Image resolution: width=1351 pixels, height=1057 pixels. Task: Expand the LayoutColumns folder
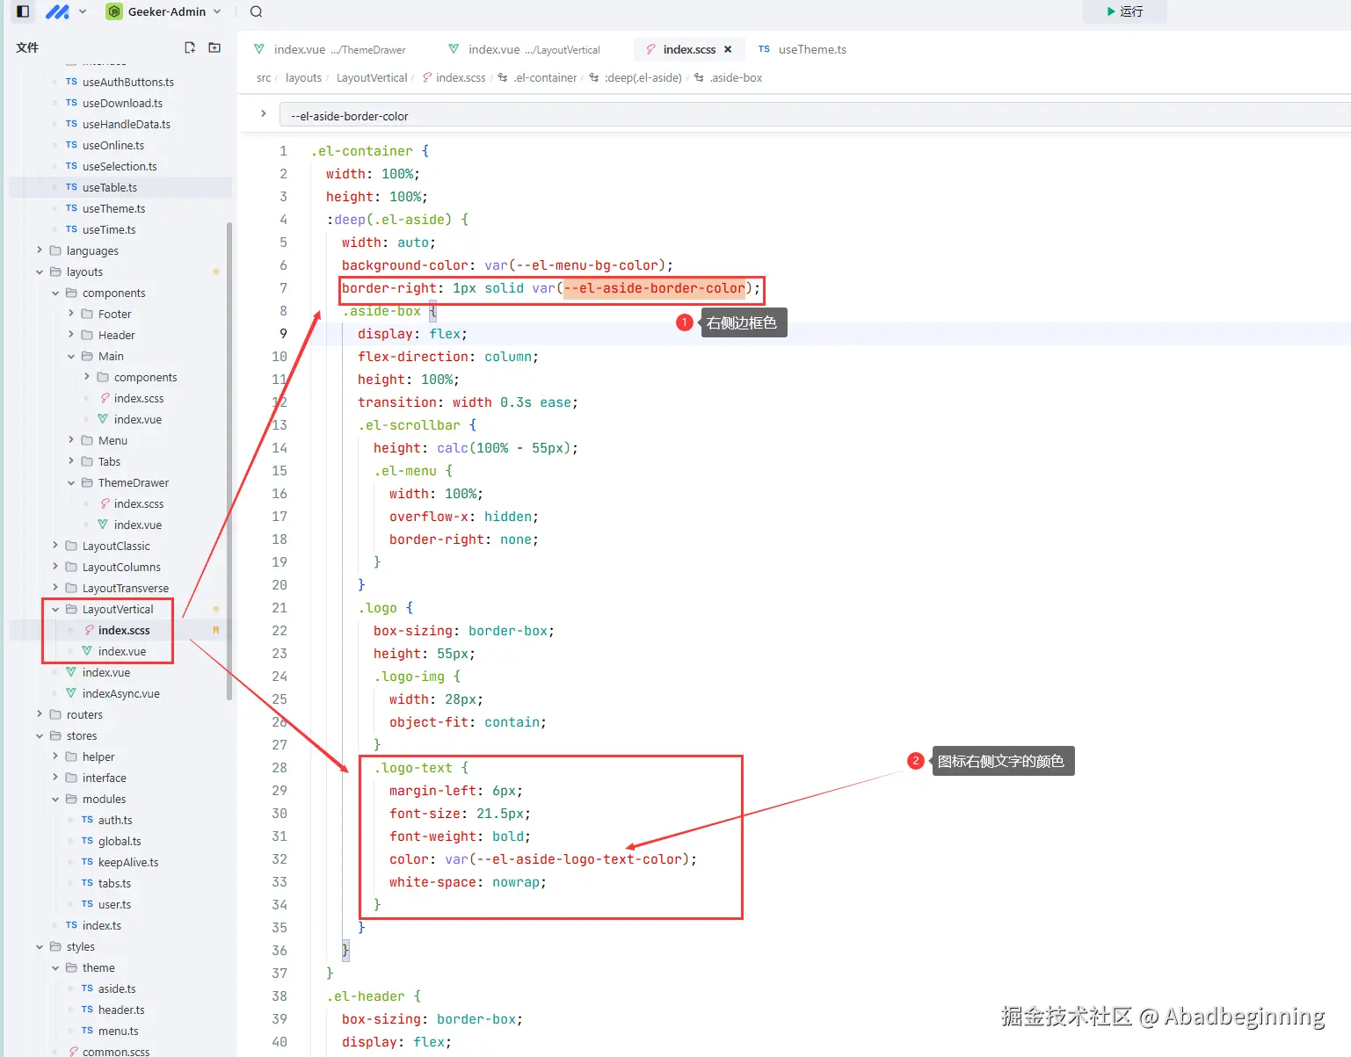click(121, 567)
